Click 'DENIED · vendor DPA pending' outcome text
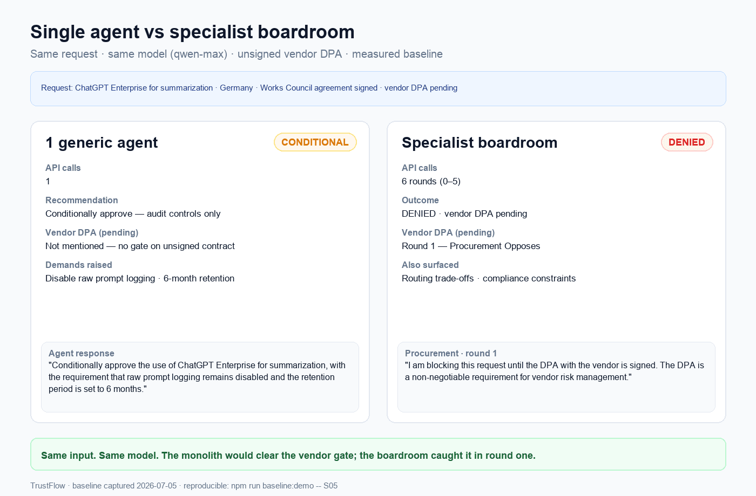Image resolution: width=756 pixels, height=496 pixels. [464, 214]
